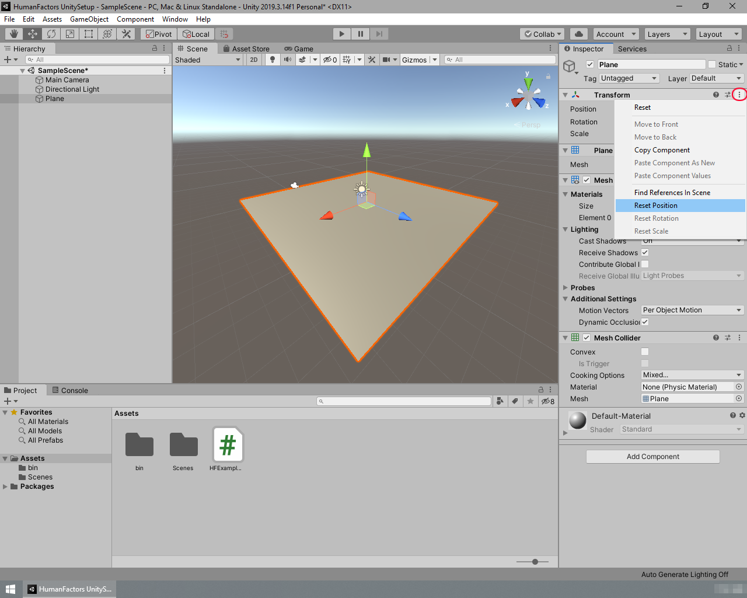Toggle Static checkbox
Image resolution: width=747 pixels, height=598 pixels.
click(712, 64)
